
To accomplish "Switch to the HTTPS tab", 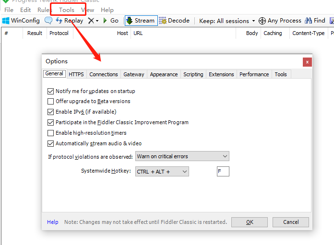I will (x=76, y=74).
